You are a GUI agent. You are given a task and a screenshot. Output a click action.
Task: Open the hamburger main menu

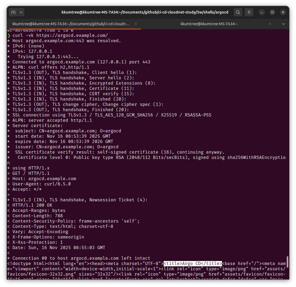click(x=249, y=12)
